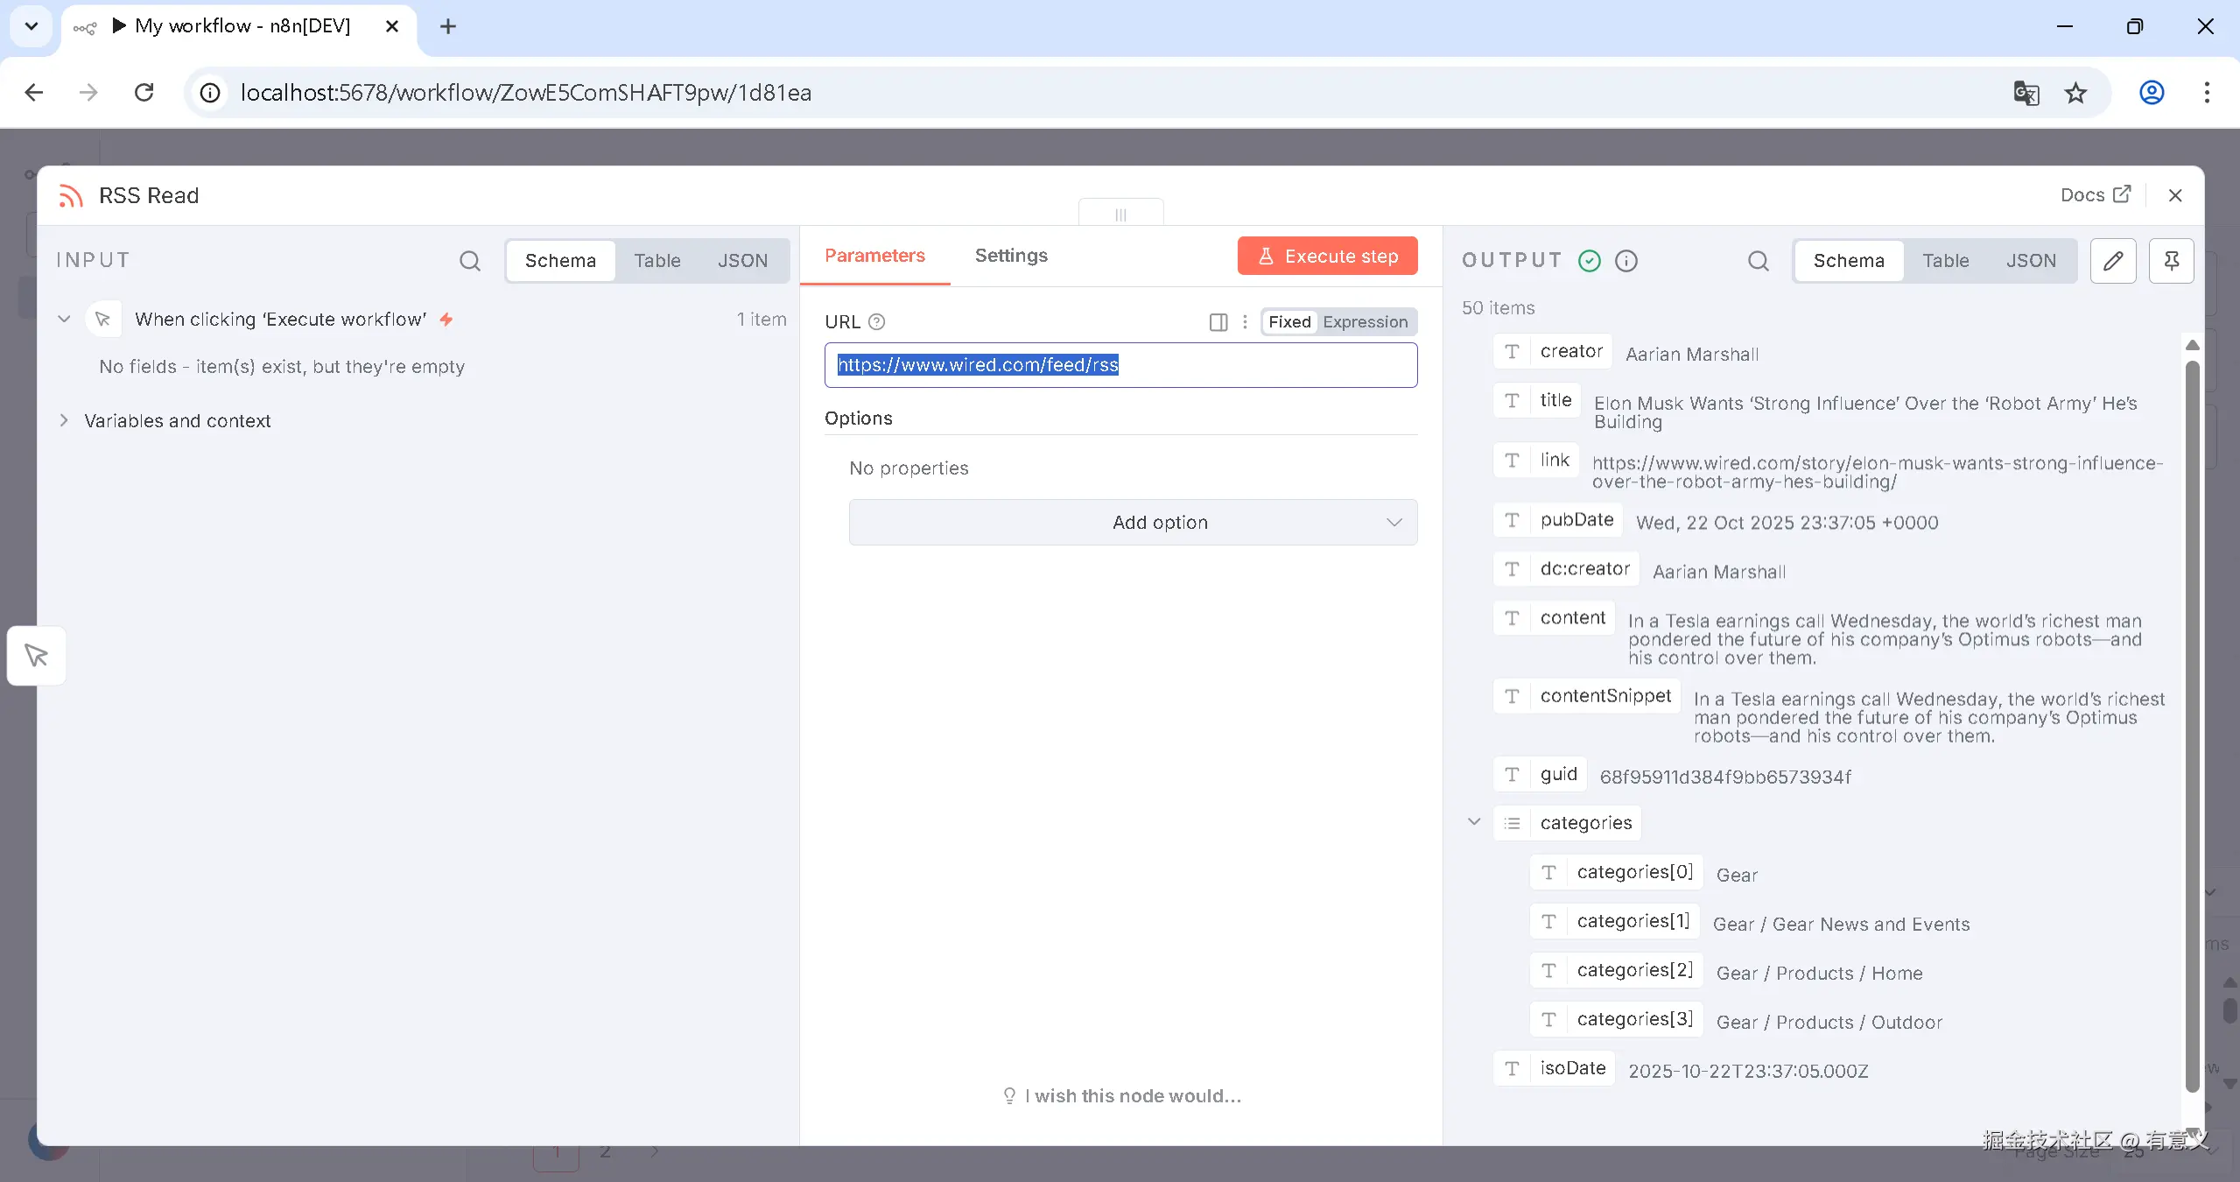Click the Execute step button
The width and height of the screenshot is (2240, 1182).
(1327, 257)
